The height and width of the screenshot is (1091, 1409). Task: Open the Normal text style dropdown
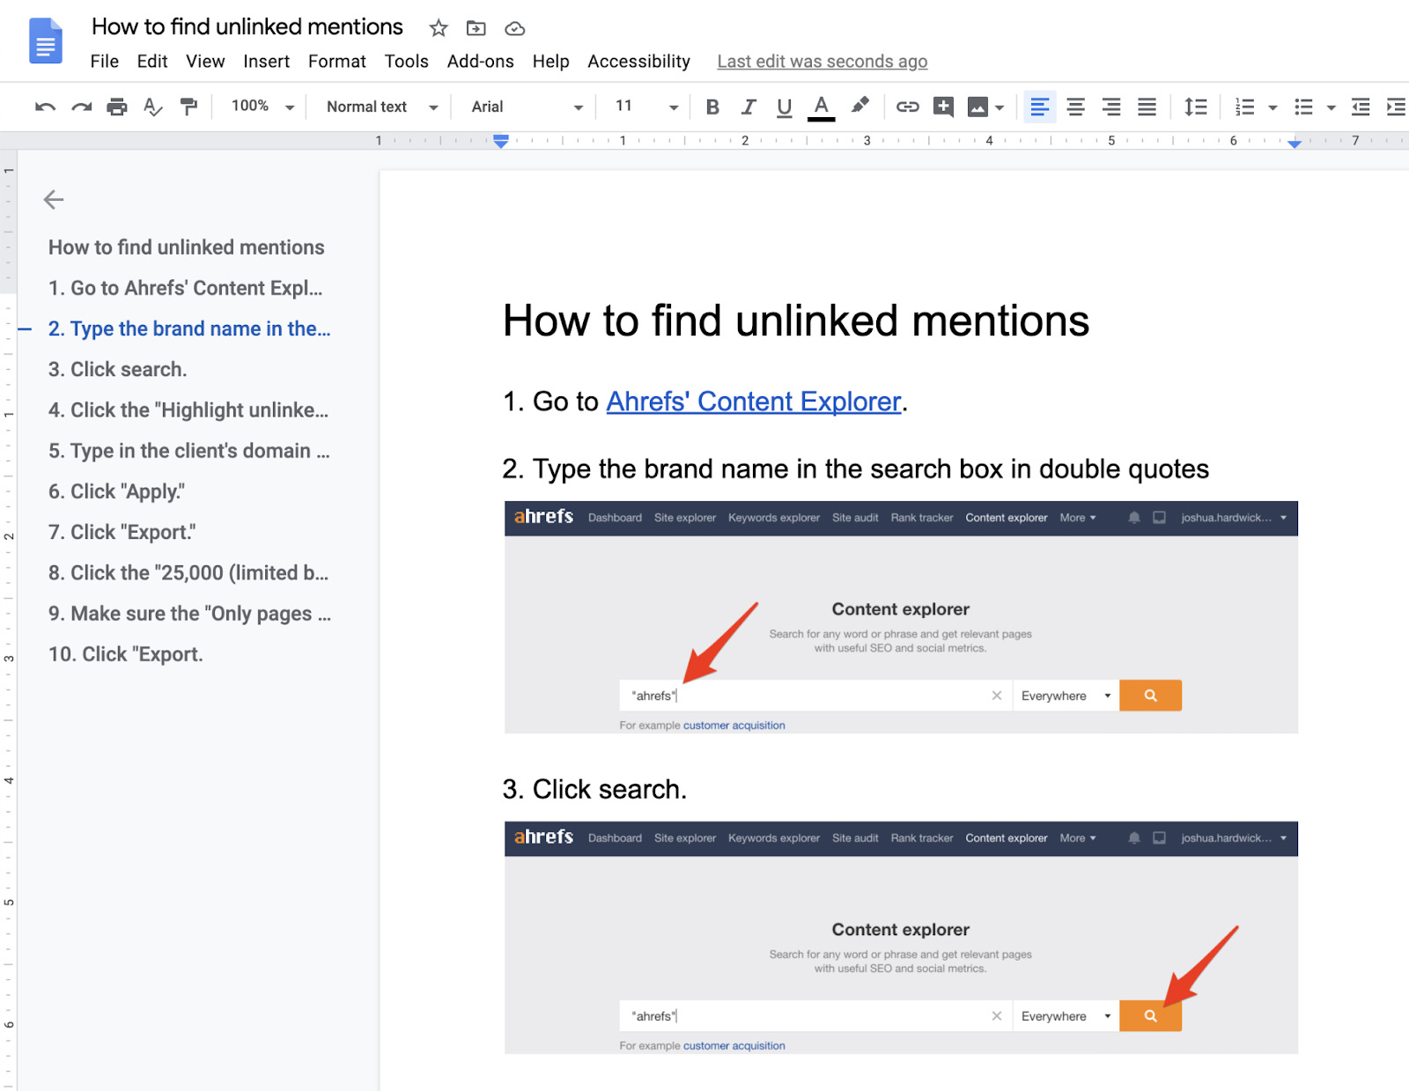click(381, 107)
